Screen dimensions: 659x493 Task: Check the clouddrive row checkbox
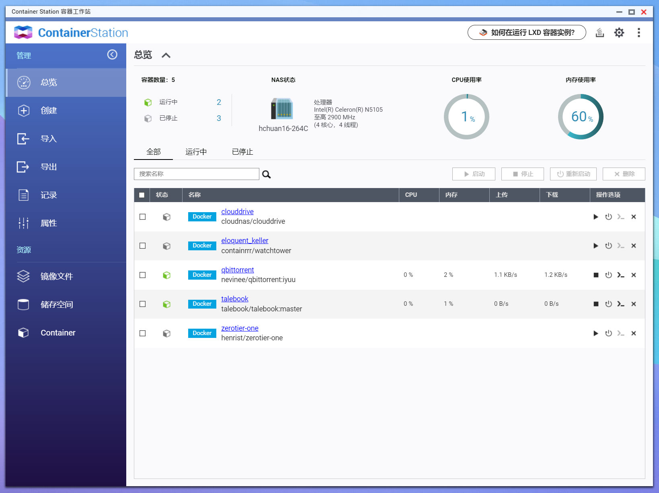click(142, 217)
